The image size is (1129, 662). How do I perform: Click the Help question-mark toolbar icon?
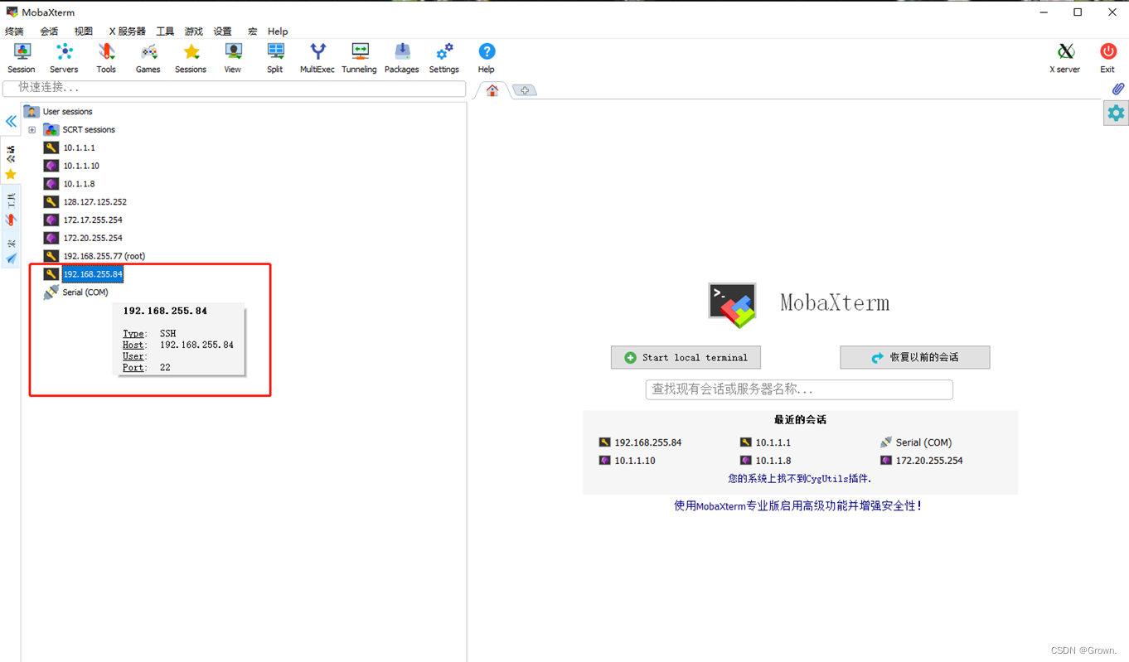[487, 58]
